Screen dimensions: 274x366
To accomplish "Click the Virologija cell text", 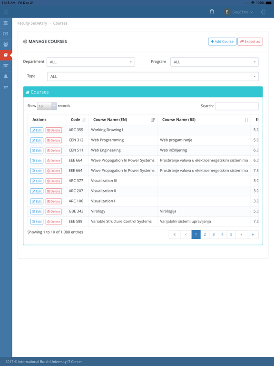I will pyautogui.click(x=168, y=211).
